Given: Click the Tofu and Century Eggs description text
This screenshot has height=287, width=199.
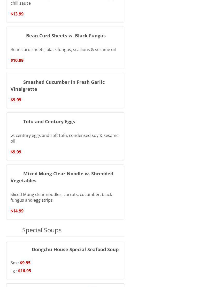Looking at the screenshot, I should [65, 138].
